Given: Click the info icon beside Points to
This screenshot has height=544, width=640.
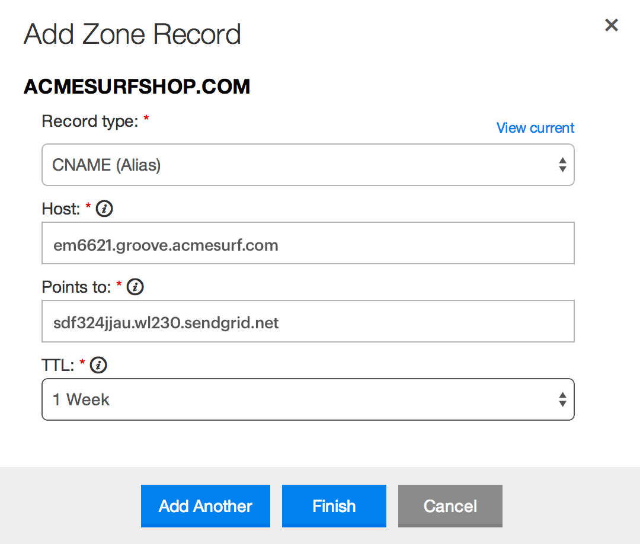Looking at the screenshot, I should click(135, 287).
